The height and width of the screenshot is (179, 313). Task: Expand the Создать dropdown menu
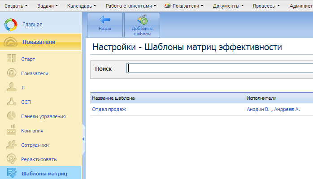[x=16, y=6]
